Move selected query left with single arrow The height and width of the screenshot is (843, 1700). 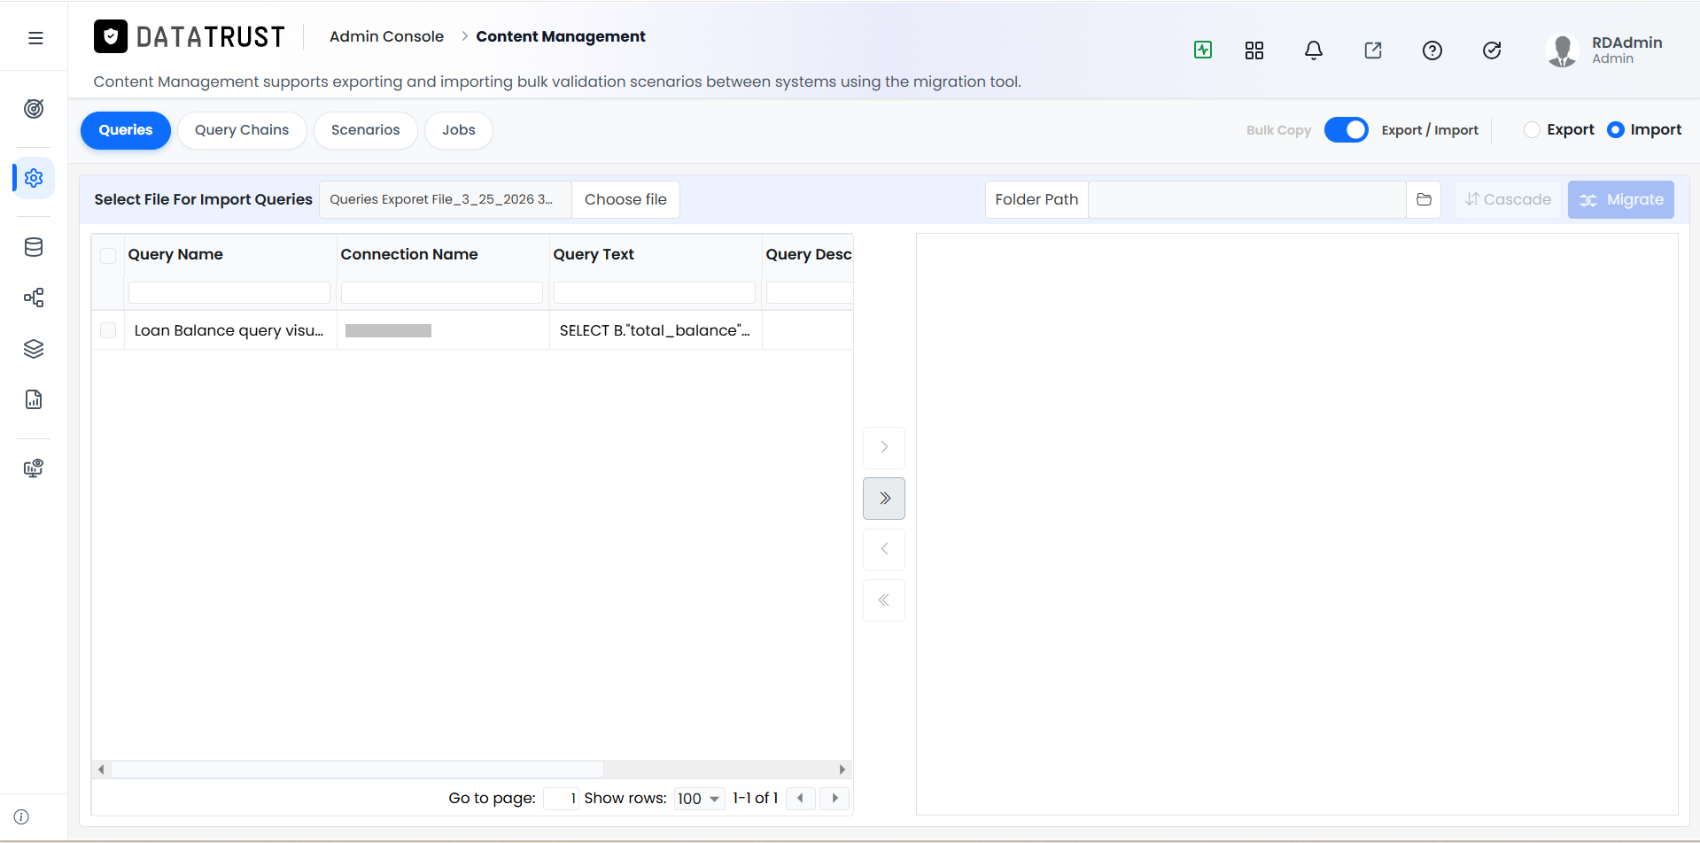[884, 549]
